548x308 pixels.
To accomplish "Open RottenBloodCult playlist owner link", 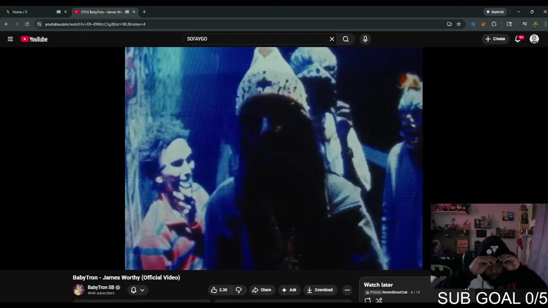I will point(395,292).
